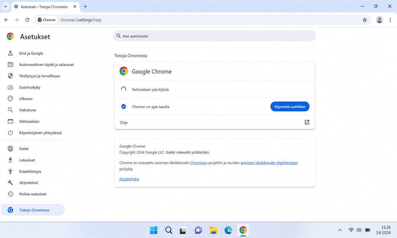Viewport: 397px width, 238px height.
Task: Go forward with the forward arrow
Action: tap(17, 20)
